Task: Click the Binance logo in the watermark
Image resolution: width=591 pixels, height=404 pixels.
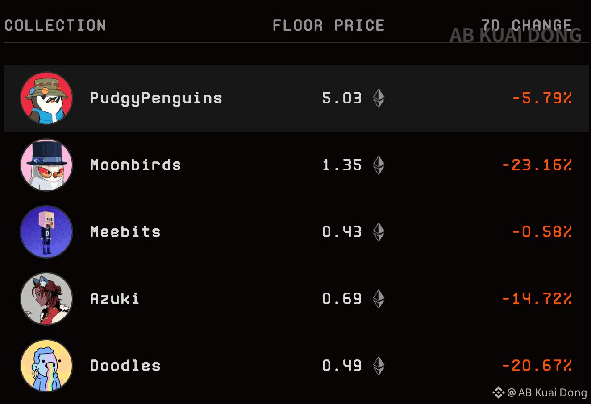Action: (x=498, y=392)
